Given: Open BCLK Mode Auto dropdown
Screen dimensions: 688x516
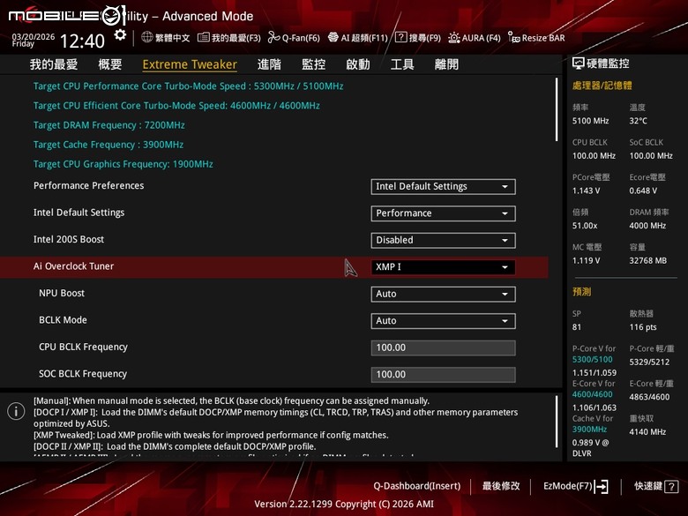Looking at the screenshot, I should (443, 321).
